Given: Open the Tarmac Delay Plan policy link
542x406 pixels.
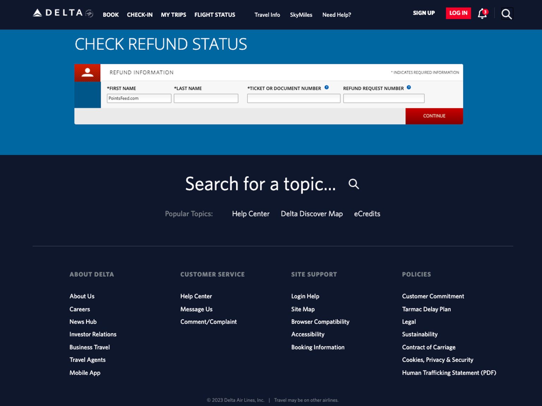Looking at the screenshot, I should point(426,309).
